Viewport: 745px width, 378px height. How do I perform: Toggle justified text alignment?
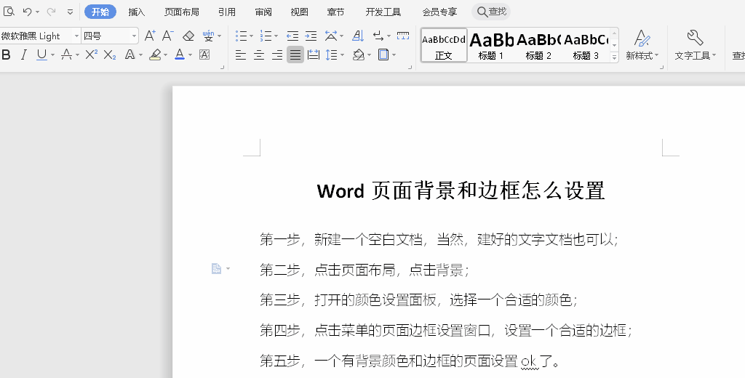point(295,55)
